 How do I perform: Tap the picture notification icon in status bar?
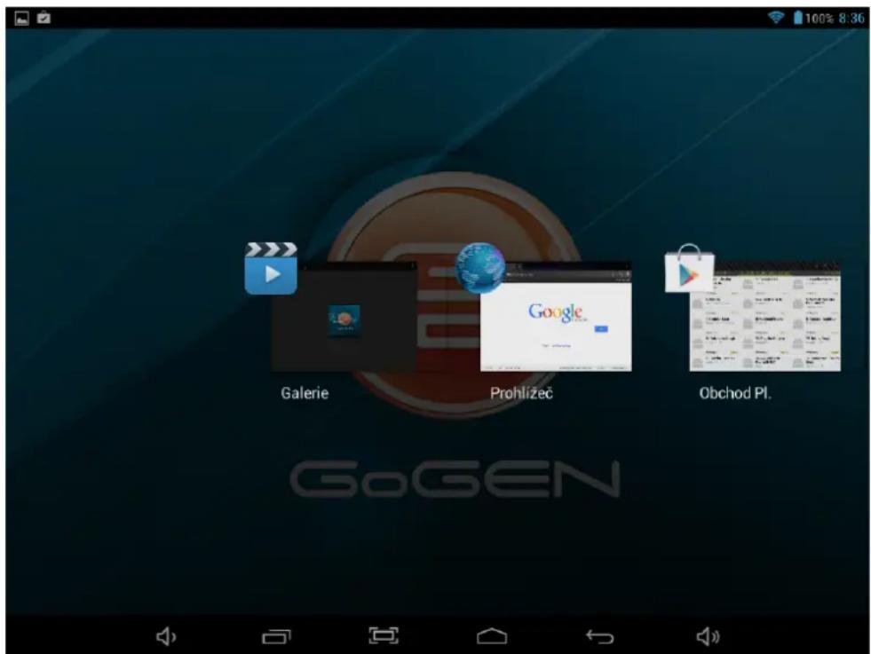21,19
